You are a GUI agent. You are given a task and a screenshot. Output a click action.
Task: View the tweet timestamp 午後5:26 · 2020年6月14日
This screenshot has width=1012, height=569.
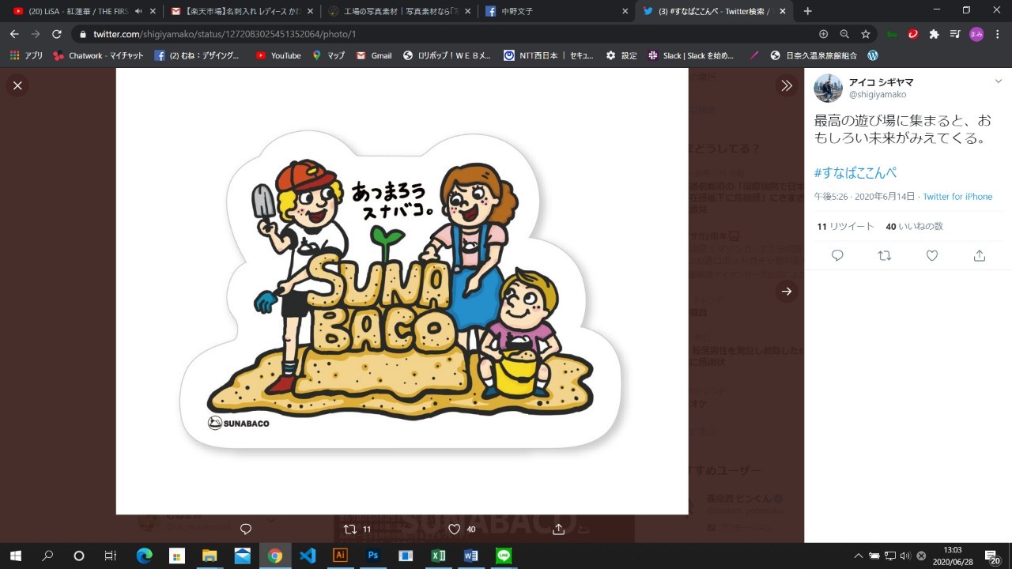tap(864, 197)
